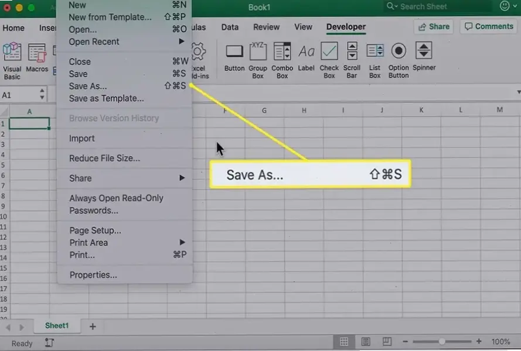Toggle Always Open Read-Only
This screenshot has width=521, height=351.
(124, 198)
